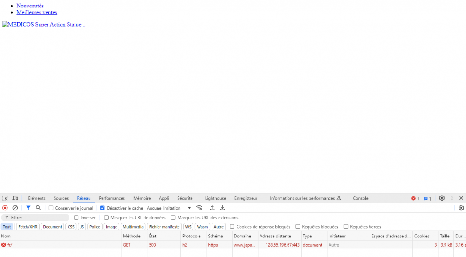Toggle the network filter funnel icon
466x257 pixels.
click(x=28, y=208)
